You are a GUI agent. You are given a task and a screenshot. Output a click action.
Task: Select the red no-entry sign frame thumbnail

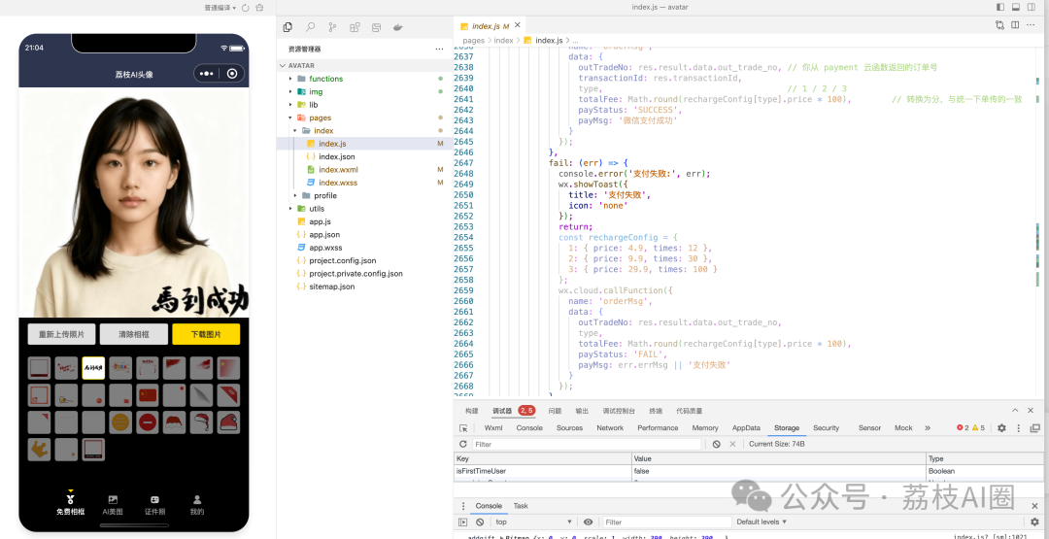[148, 422]
